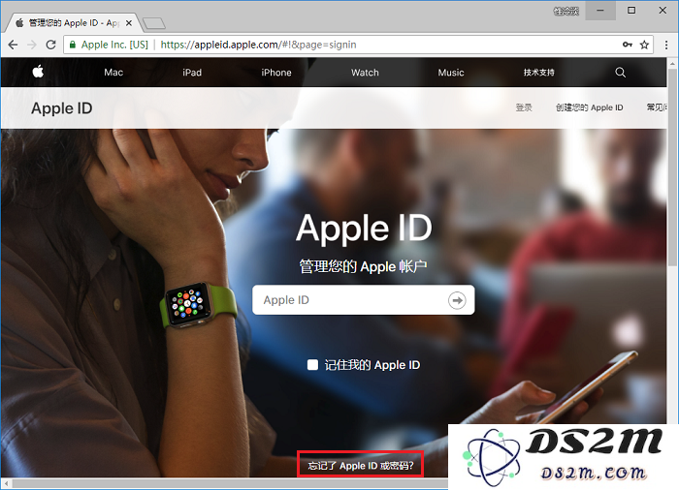679x490 pixels.
Task: Click the Apple ID header title
Action: [61, 108]
